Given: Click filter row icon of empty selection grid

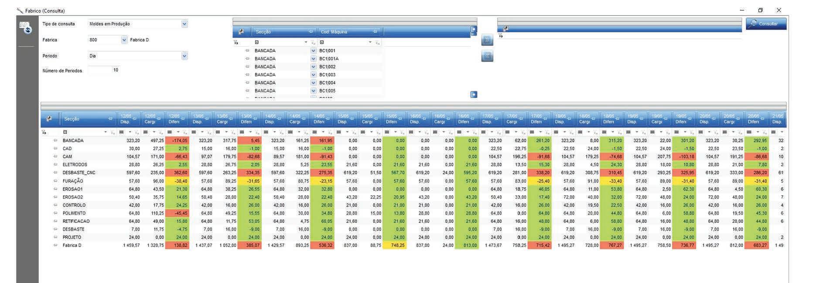Looking at the screenshot, I should [501, 36].
